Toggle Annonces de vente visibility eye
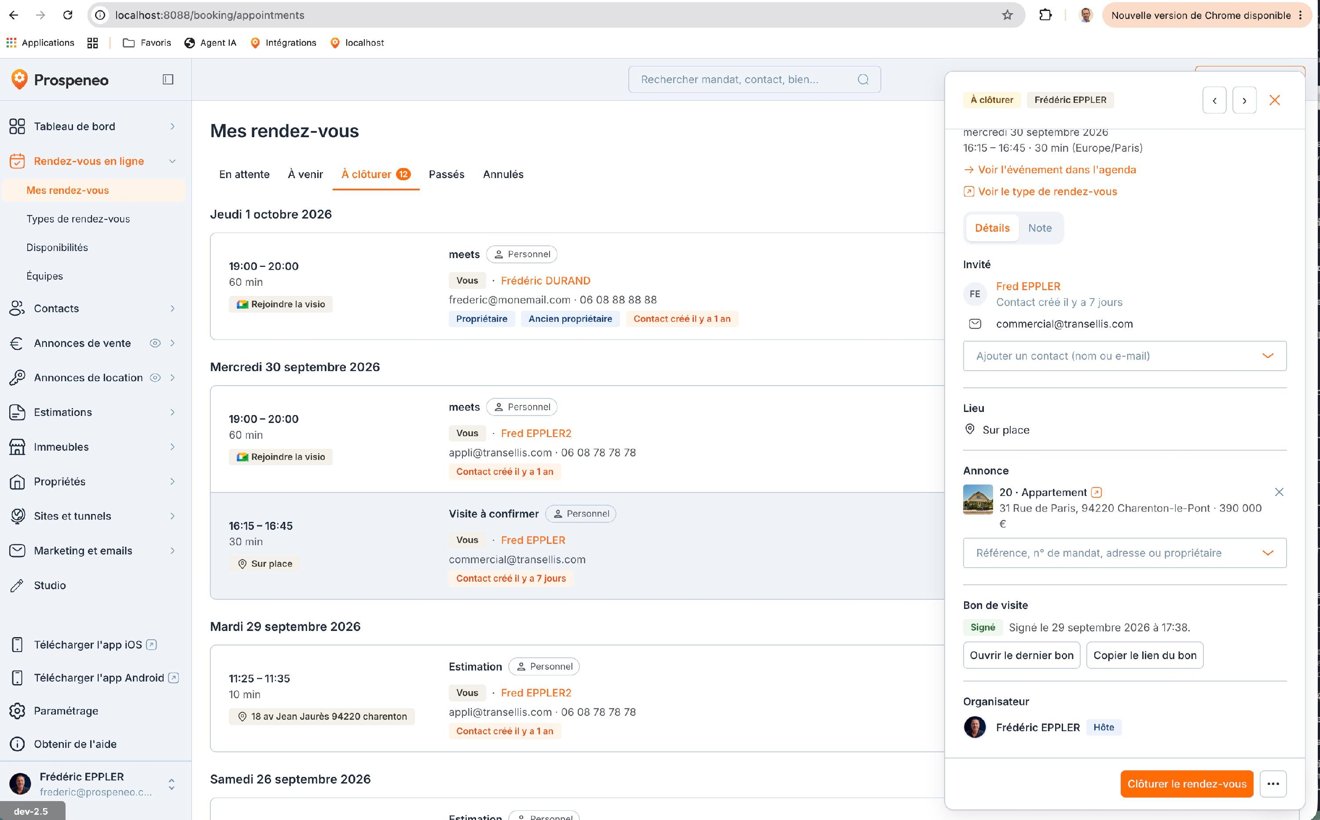The height and width of the screenshot is (820, 1320). (x=155, y=343)
